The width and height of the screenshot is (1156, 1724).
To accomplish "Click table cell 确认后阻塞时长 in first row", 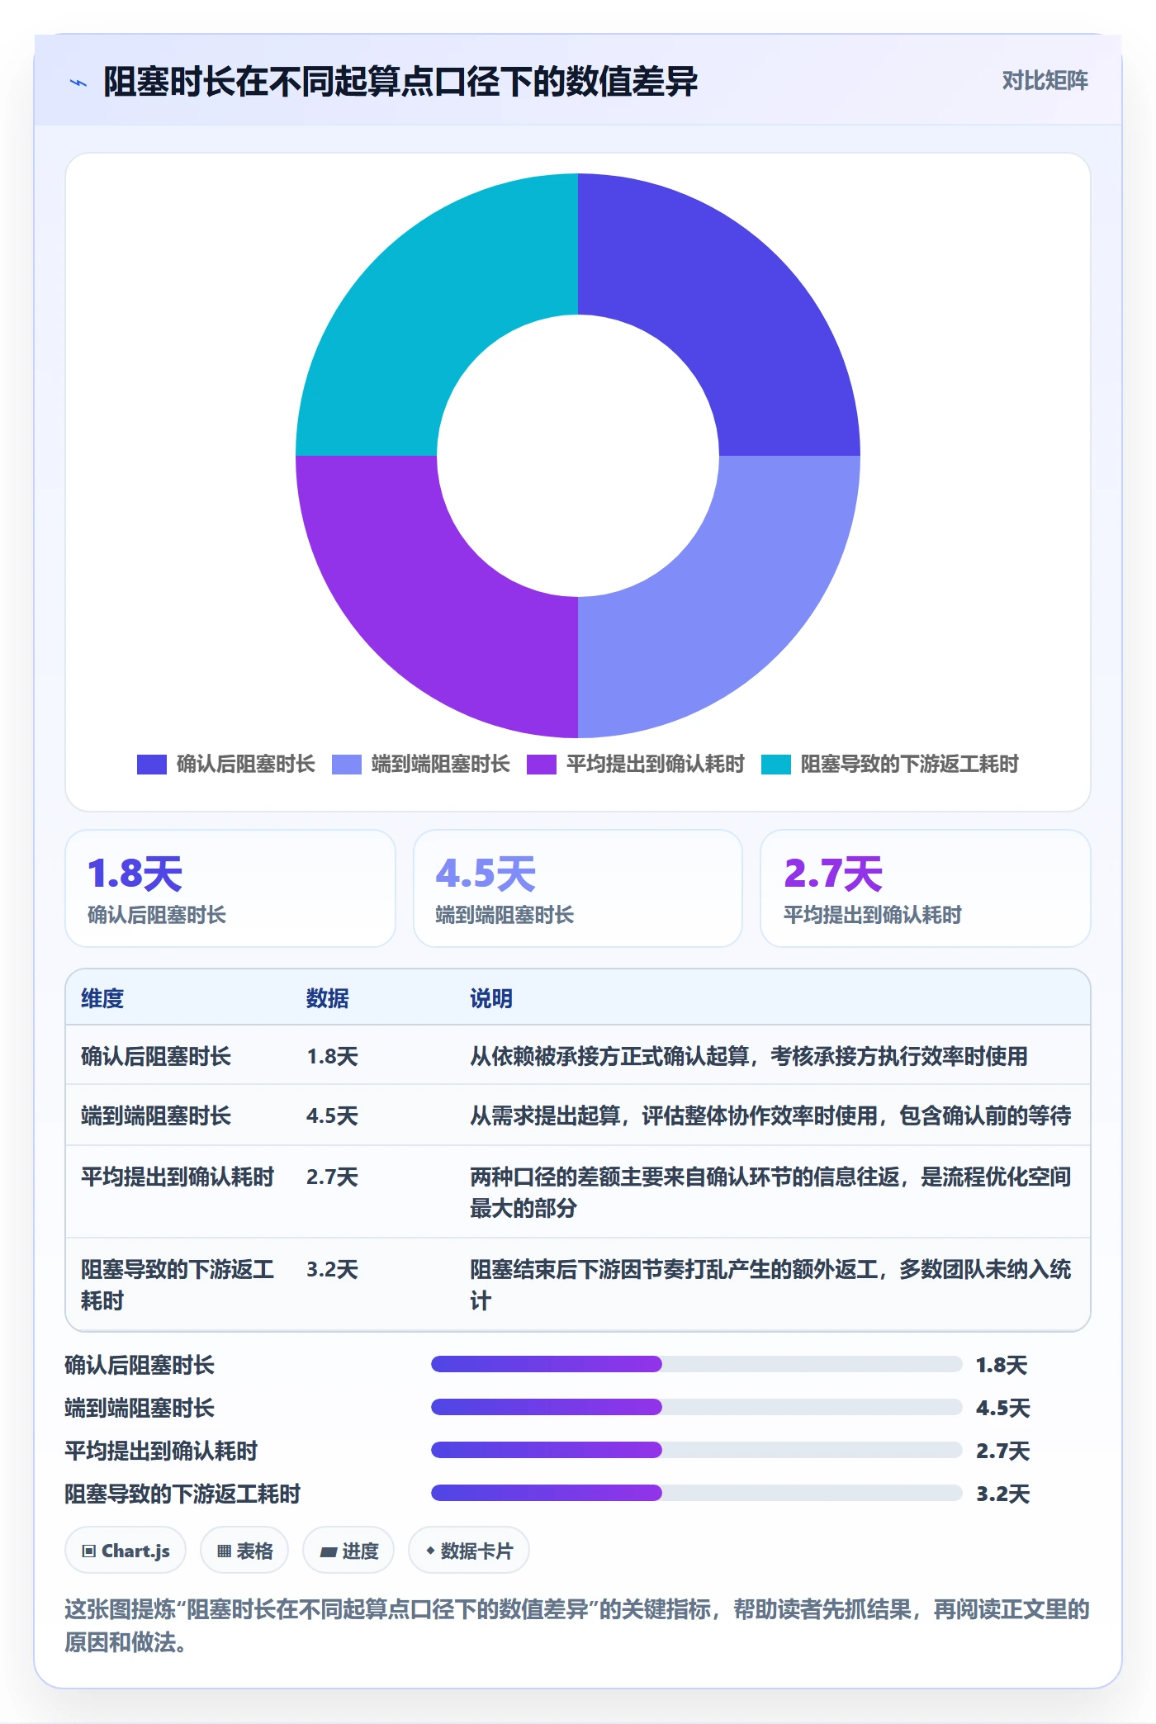I will [x=156, y=1057].
